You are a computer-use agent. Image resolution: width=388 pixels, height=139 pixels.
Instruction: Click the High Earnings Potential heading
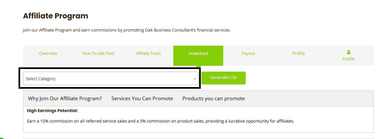(52, 111)
